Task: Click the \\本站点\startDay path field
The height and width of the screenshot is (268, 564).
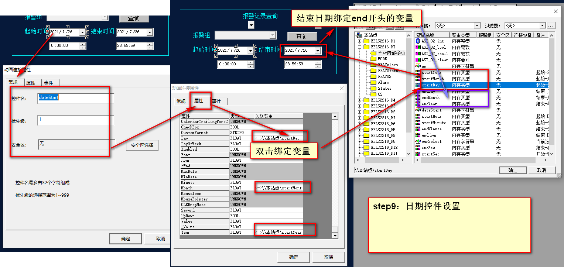Action: tap(425, 170)
